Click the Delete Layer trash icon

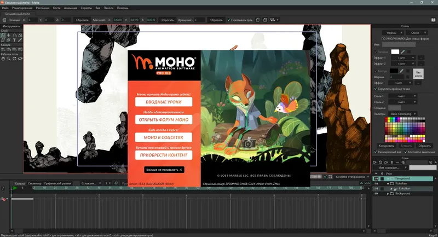pyautogui.click(x=391, y=162)
